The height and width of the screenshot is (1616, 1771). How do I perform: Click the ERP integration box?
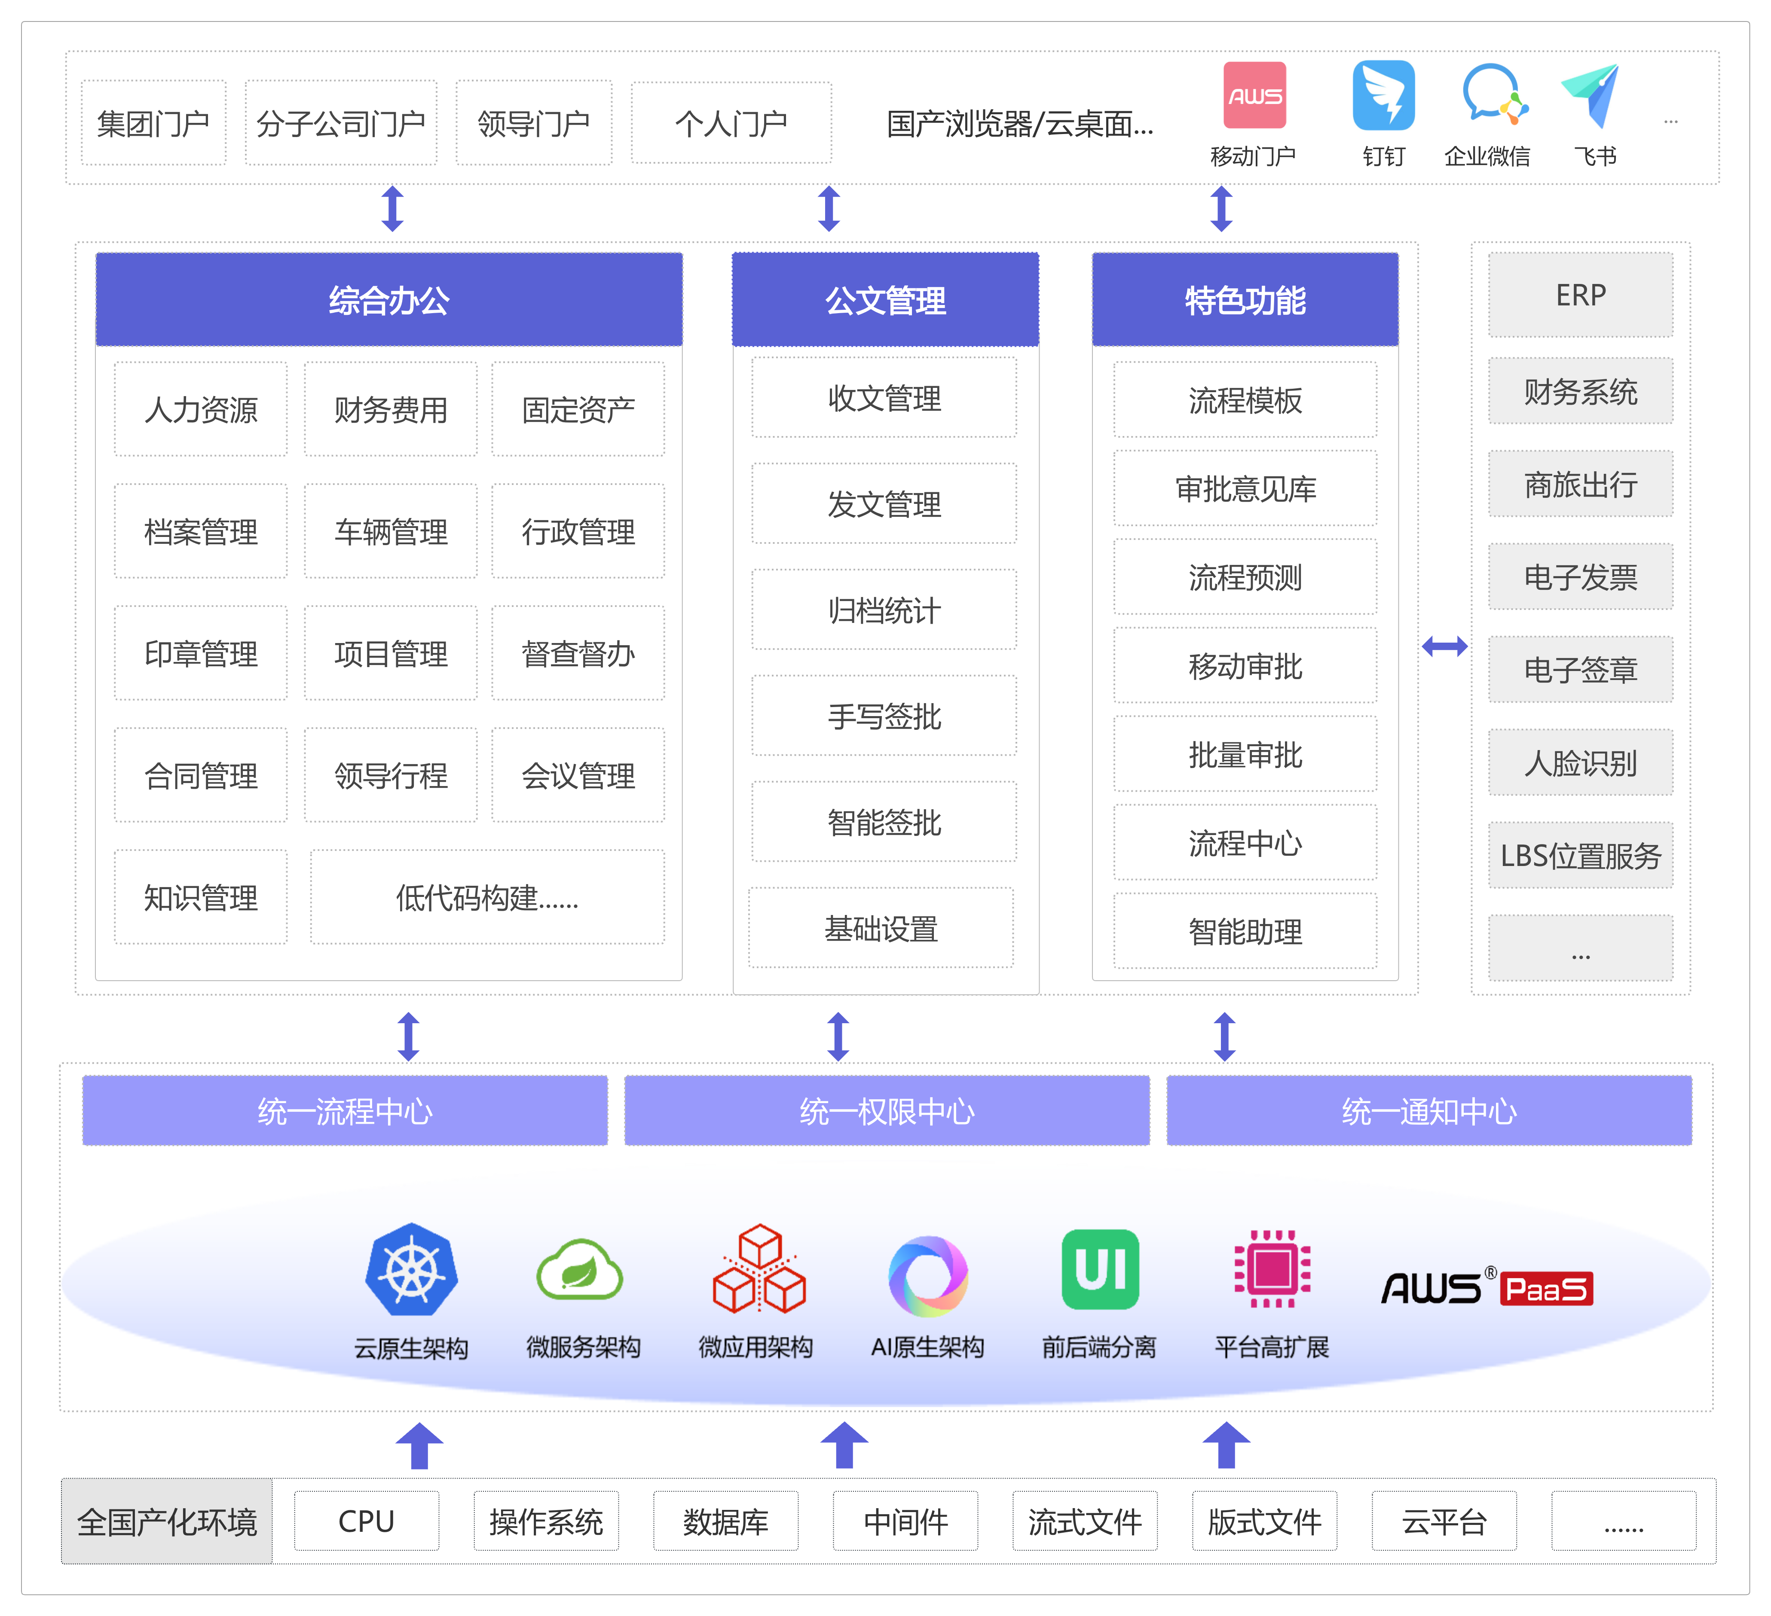tap(1580, 295)
